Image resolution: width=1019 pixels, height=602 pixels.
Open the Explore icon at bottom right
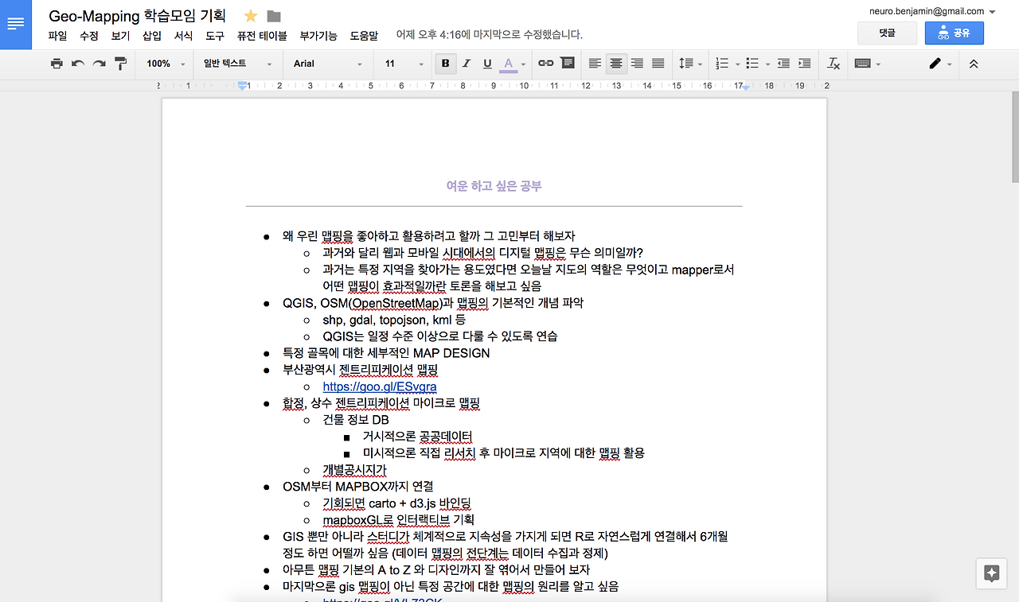point(990,573)
